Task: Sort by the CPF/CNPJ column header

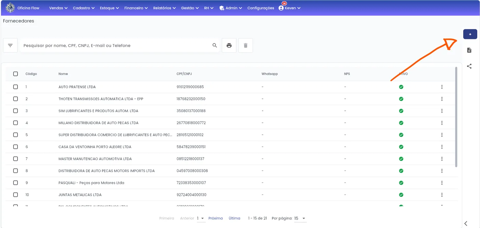Action: pyautogui.click(x=184, y=74)
